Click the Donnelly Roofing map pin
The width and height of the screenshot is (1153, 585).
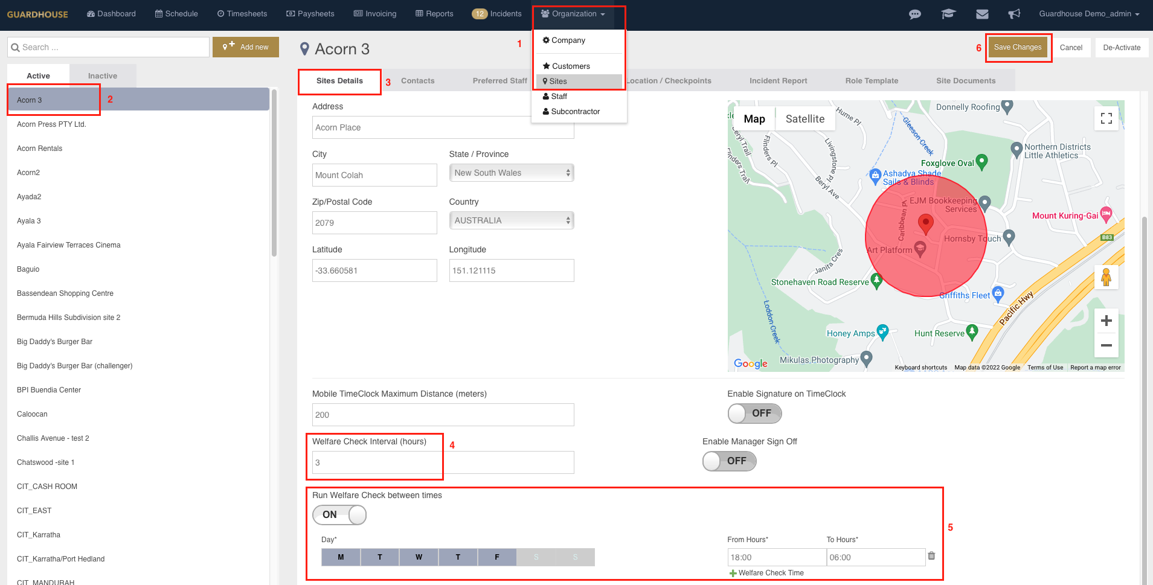click(x=1007, y=106)
